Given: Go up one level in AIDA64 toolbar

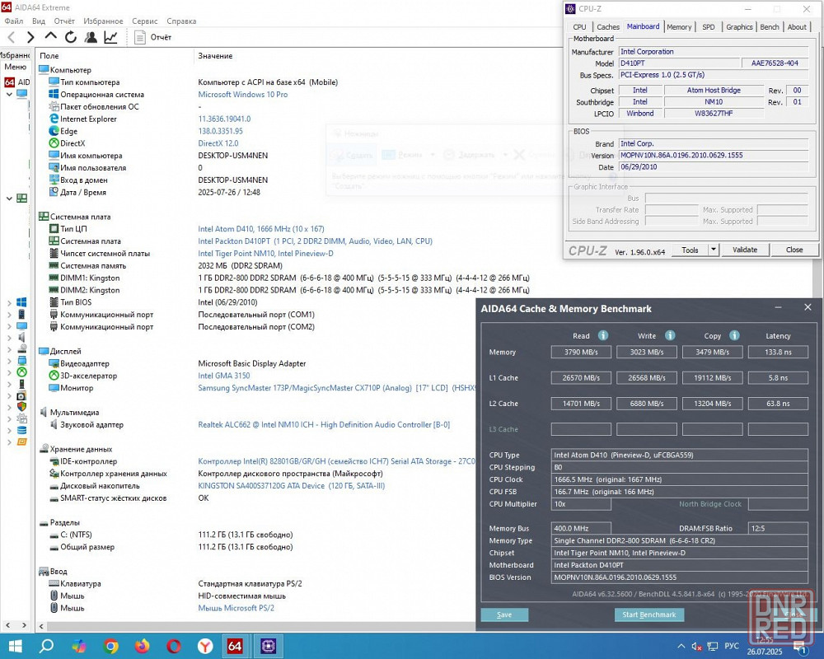Looking at the screenshot, I should click(x=50, y=37).
